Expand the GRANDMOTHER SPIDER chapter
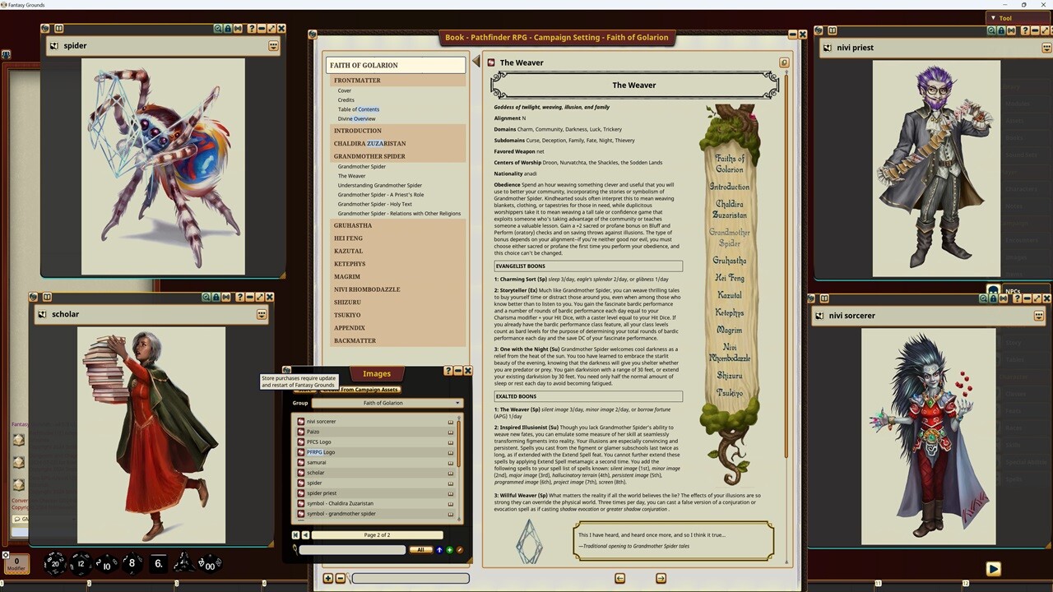1053x592 pixels. 369,156
